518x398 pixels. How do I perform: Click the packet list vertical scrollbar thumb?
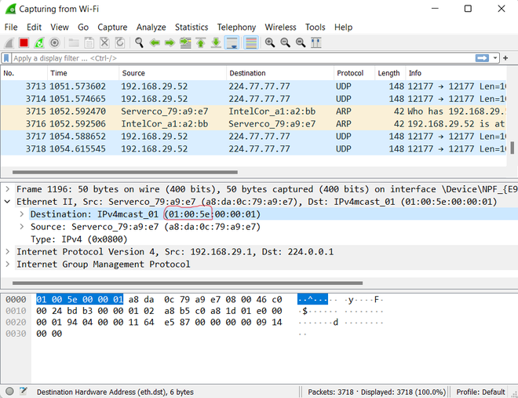(512, 148)
